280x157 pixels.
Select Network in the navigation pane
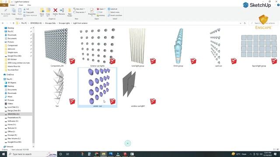(10, 147)
